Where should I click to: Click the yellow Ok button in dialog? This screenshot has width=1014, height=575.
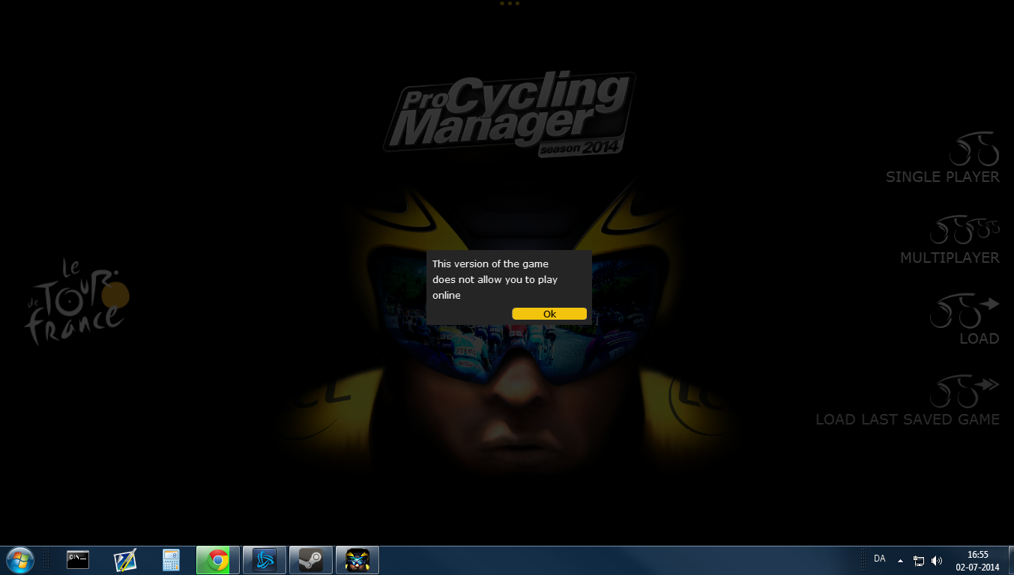(x=549, y=314)
